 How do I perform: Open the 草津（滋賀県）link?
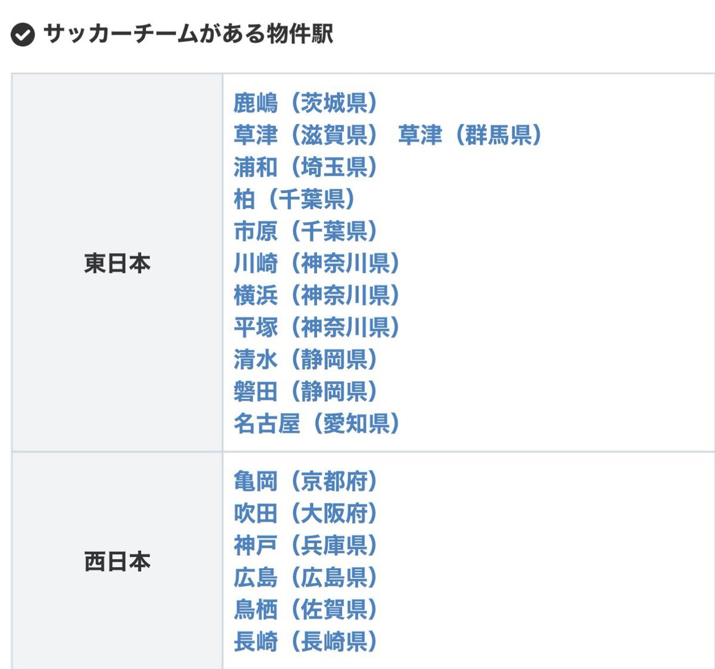click(x=305, y=135)
